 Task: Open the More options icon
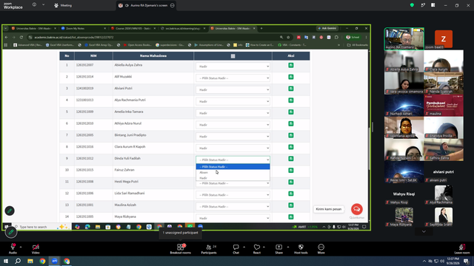click(x=321, y=248)
